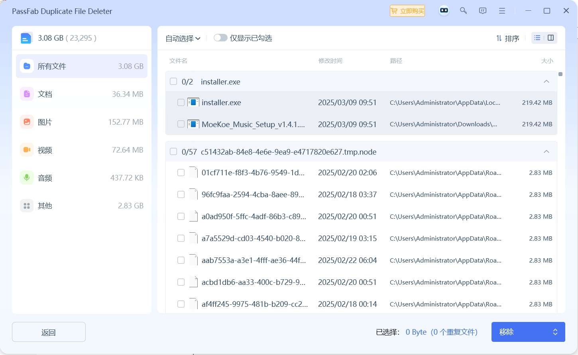
Task: Click the af4ff245 file icon
Action: click(x=193, y=304)
